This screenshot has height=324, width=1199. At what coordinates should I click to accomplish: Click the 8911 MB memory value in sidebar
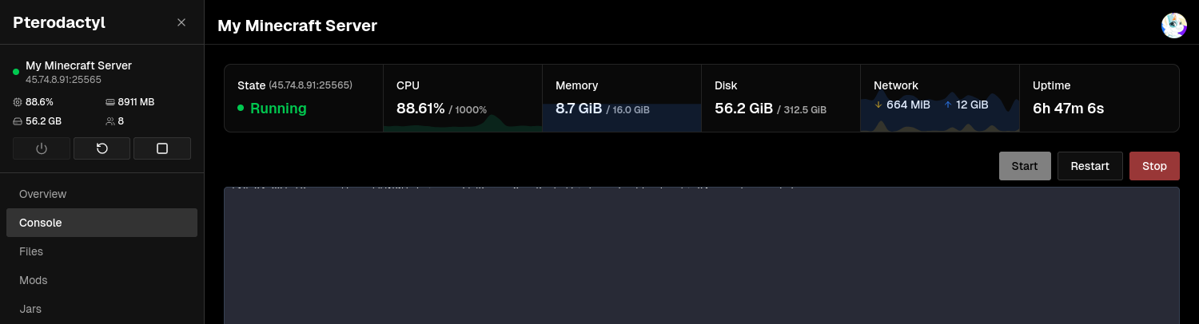pyautogui.click(x=136, y=102)
